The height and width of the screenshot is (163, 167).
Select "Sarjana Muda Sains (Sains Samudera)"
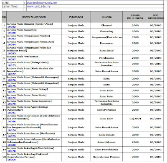[x=29, y=101]
